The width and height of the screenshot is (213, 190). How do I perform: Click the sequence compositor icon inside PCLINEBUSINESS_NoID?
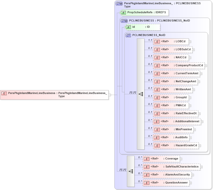click(141, 93)
